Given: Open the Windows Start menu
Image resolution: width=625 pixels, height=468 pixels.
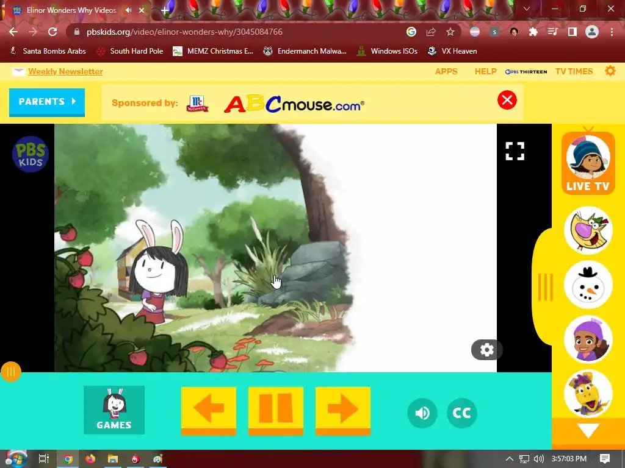Looking at the screenshot, I should (x=16, y=459).
